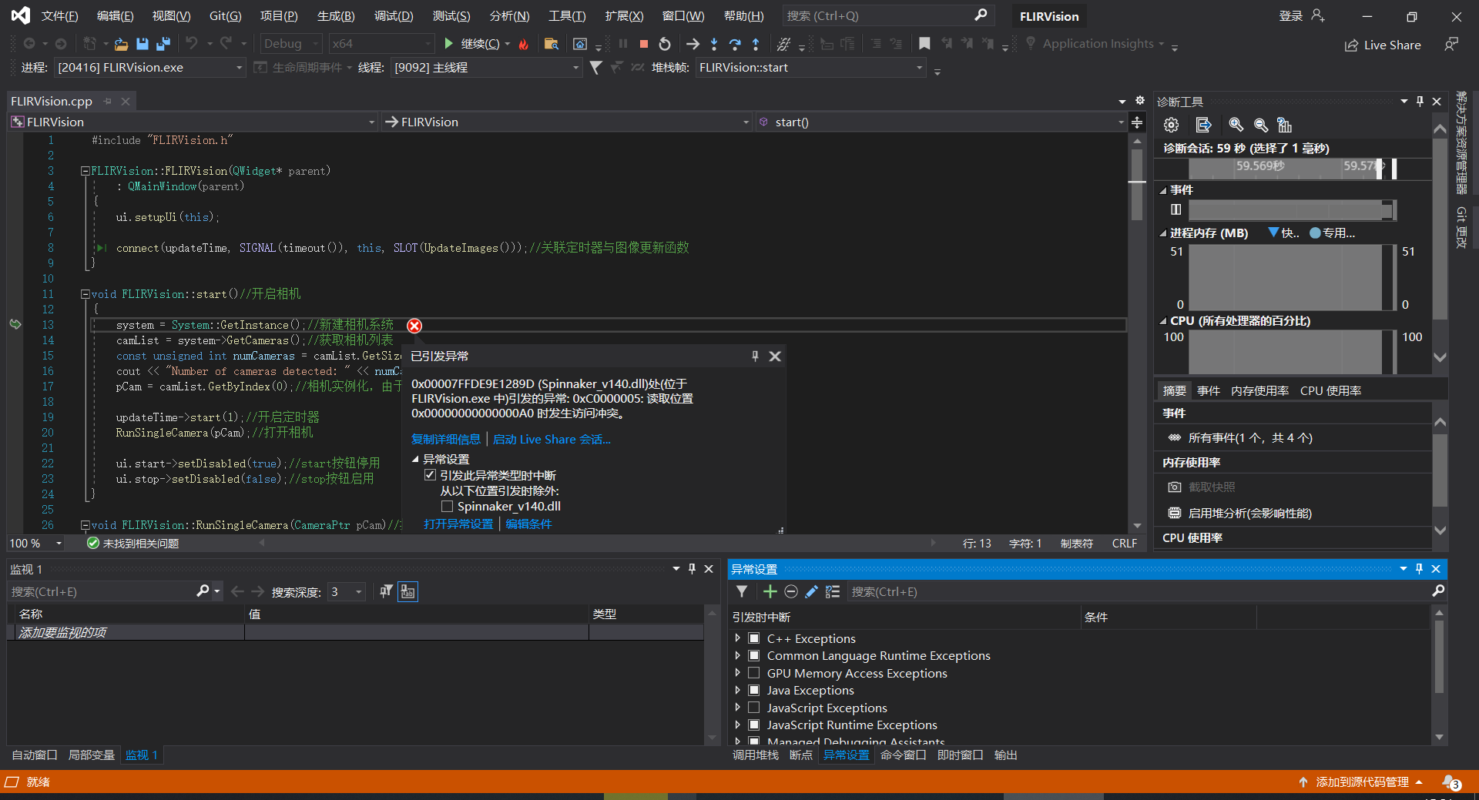
Task: Toggle Java Exceptions checkbox
Action: pos(754,690)
